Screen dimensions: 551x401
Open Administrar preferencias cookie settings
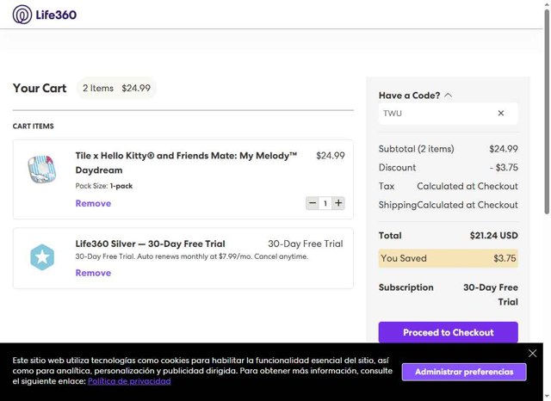click(464, 372)
